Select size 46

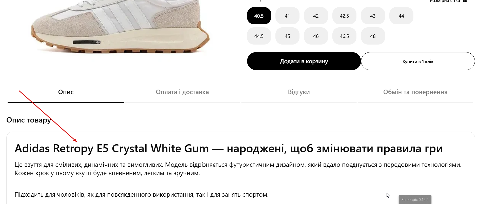316,36
